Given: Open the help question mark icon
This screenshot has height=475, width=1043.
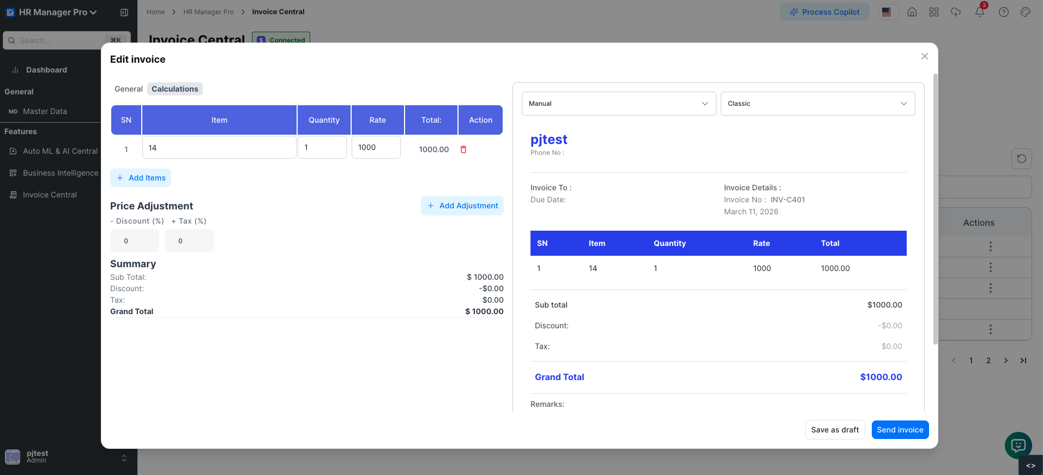Looking at the screenshot, I should 1004,12.
